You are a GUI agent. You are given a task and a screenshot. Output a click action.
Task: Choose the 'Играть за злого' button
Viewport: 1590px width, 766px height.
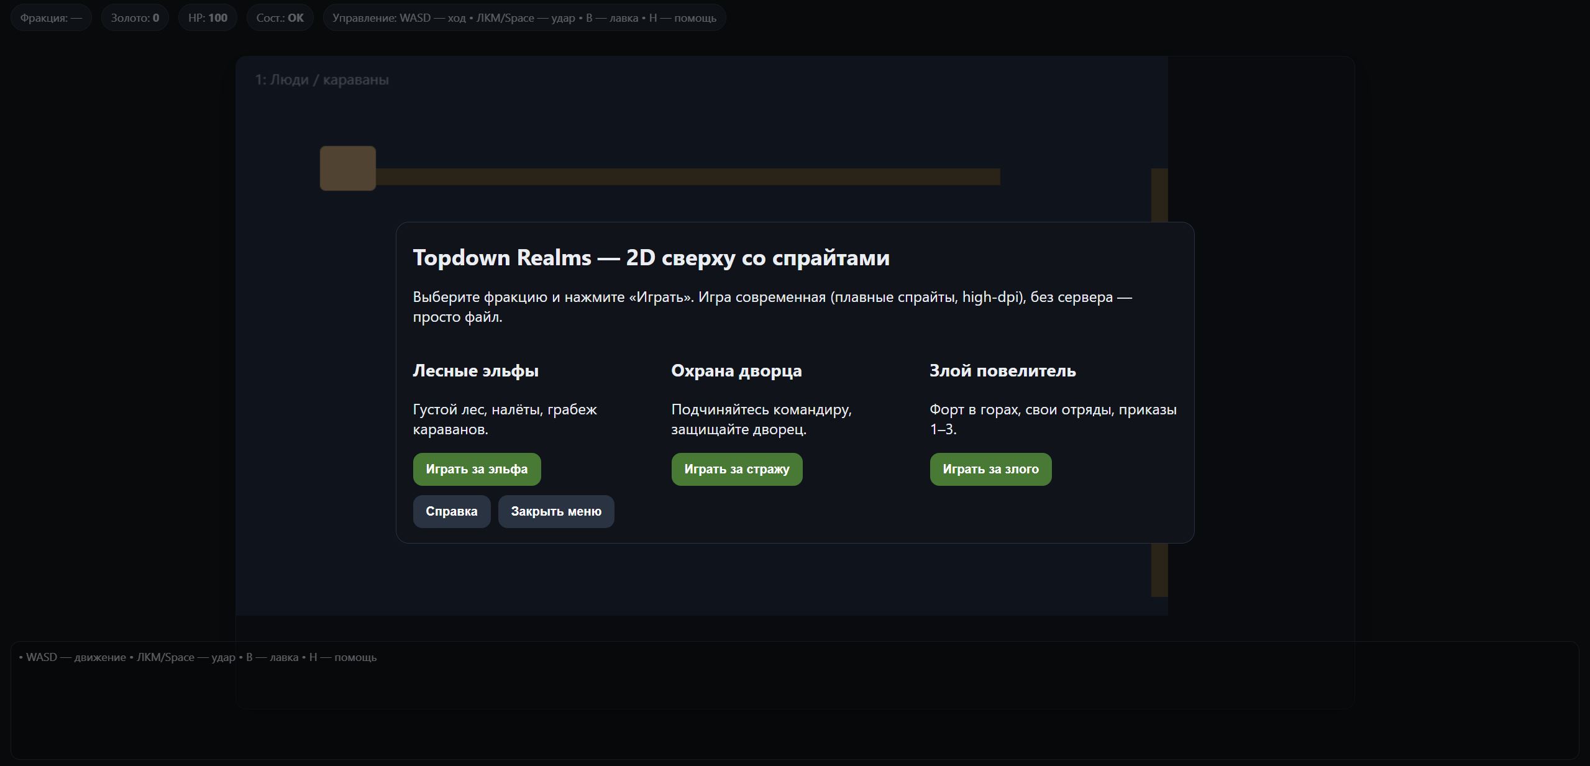(990, 469)
